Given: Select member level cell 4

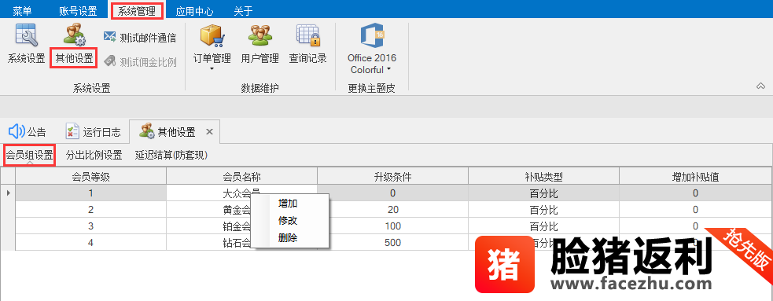Looking at the screenshot, I should click(x=90, y=242).
